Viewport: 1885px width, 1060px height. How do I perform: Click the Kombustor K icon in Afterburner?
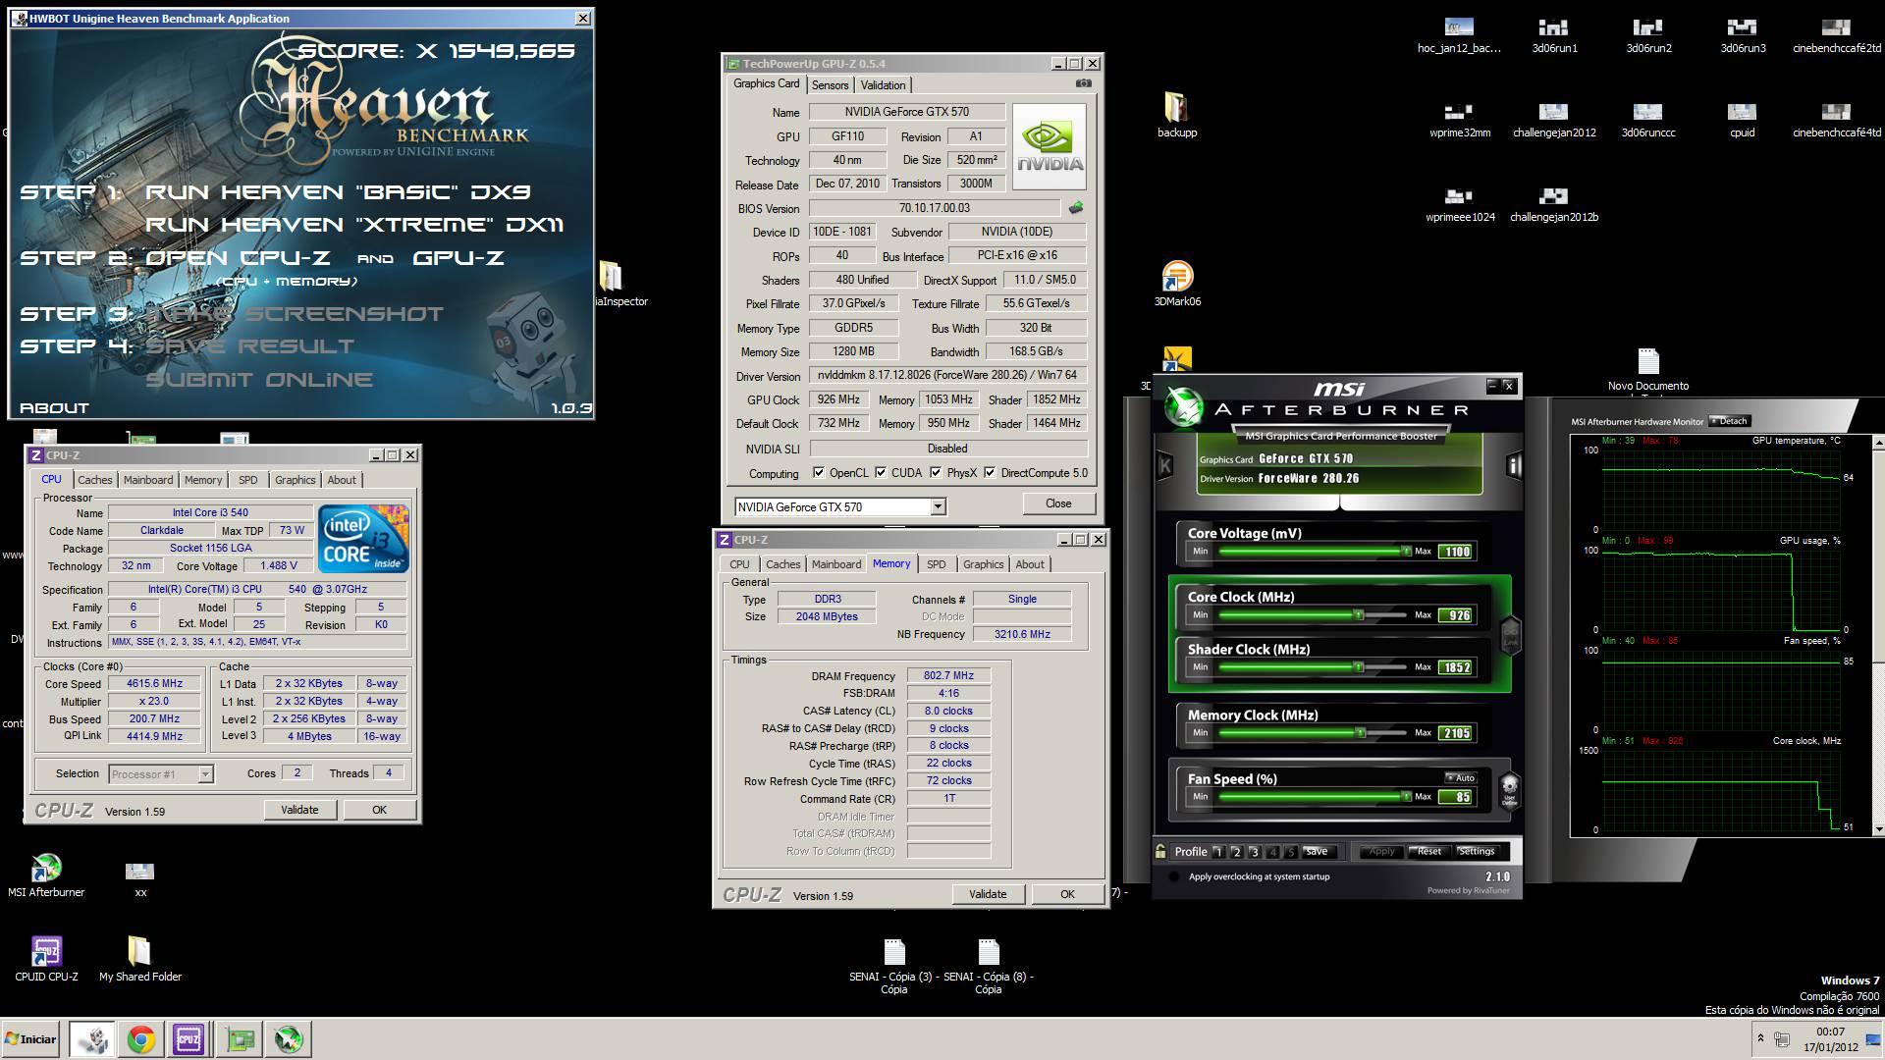[1165, 465]
